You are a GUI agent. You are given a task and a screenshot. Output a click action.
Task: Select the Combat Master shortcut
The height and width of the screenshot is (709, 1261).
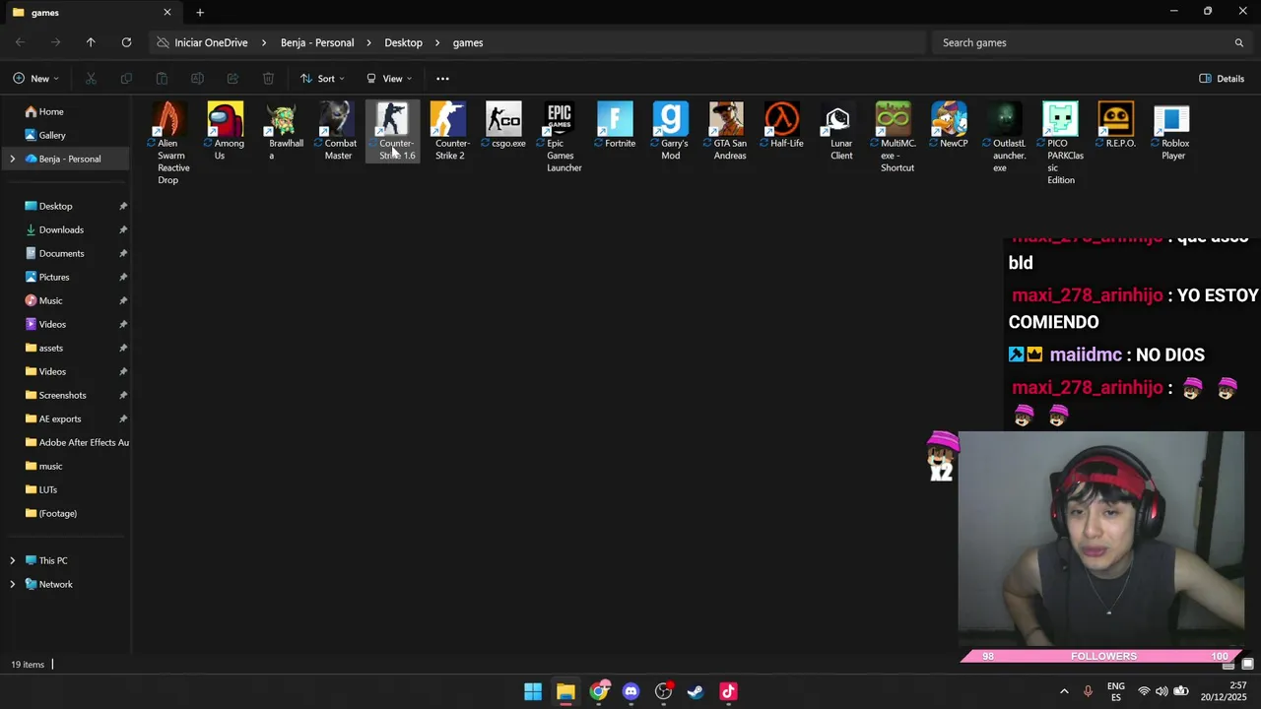tap(337, 131)
